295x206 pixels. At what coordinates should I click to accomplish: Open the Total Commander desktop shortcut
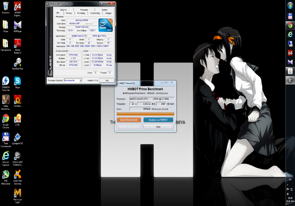6,140
